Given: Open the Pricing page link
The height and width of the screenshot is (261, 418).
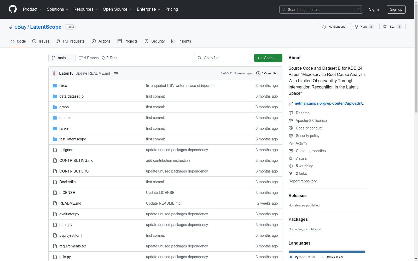Looking at the screenshot, I should 172,9.
